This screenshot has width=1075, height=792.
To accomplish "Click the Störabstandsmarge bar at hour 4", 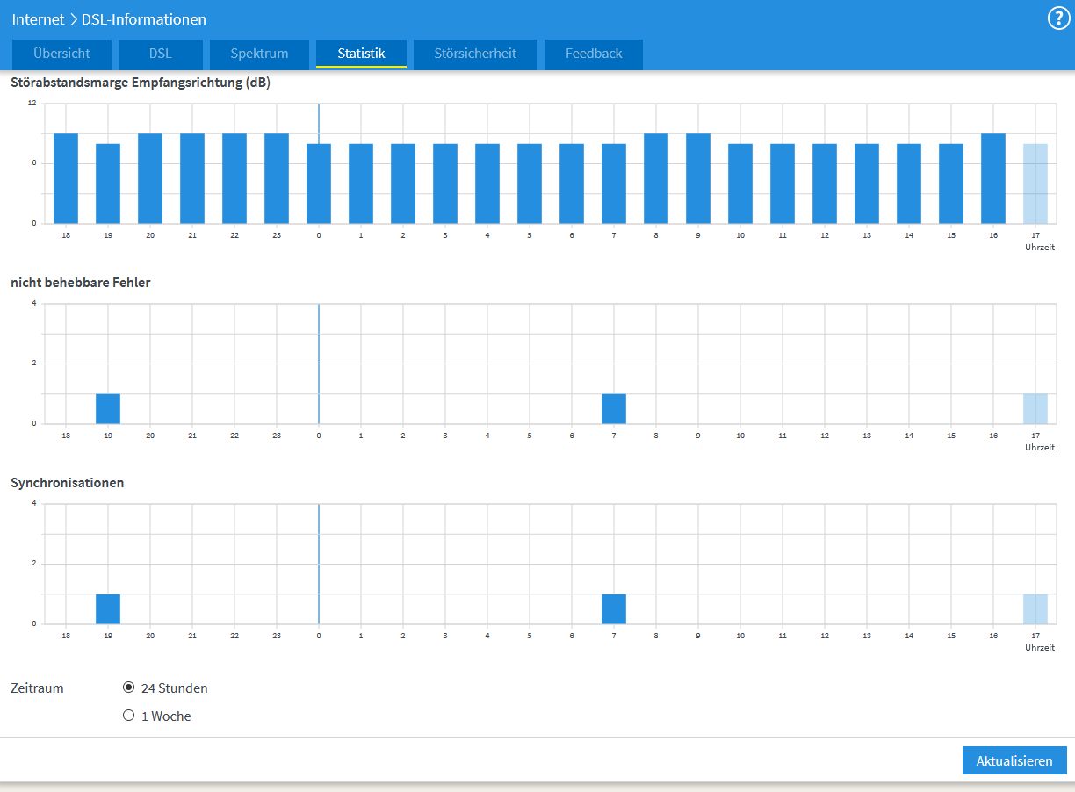I will point(487,184).
